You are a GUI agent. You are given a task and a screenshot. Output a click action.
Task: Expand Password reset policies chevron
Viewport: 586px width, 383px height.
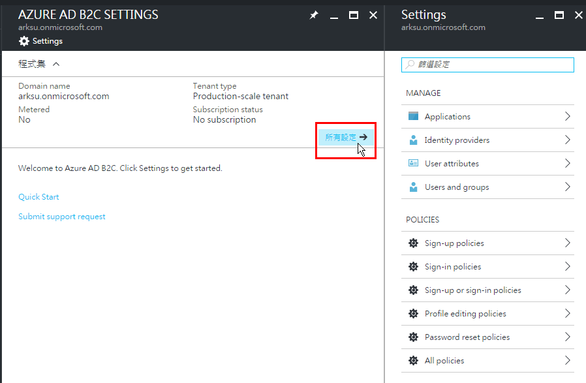[x=568, y=337]
